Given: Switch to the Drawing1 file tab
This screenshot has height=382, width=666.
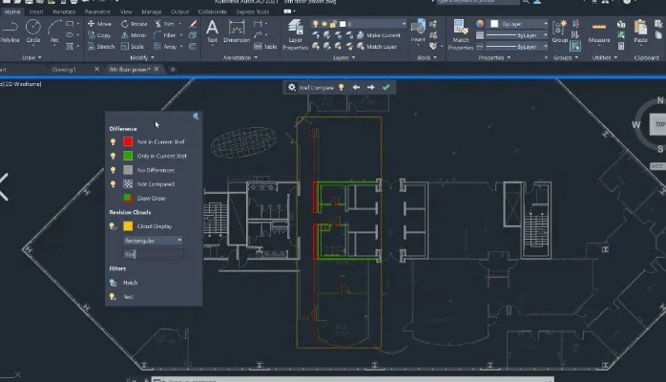Looking at the screenshot, I should click(x=65, y=70).
